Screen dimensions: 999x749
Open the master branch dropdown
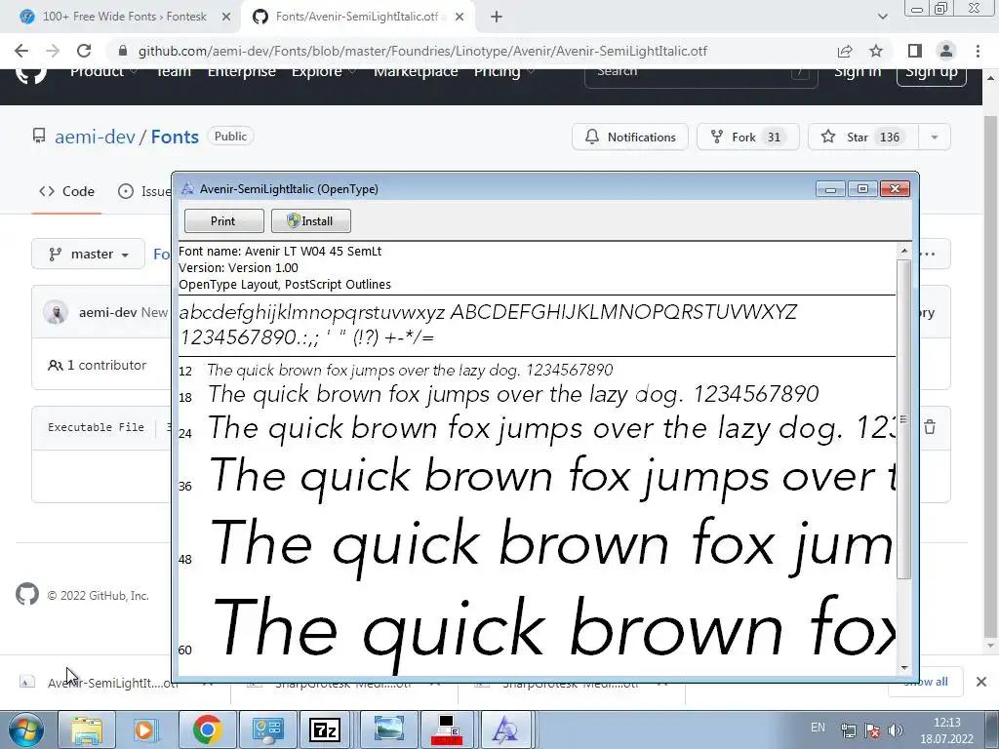pyautogui.click(x=88, y=255)
